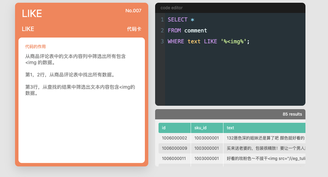Image resolution: width=328 pixels, height=177 pixels.
Task: Select cell with id 1006000011
Action: (174, 158)
